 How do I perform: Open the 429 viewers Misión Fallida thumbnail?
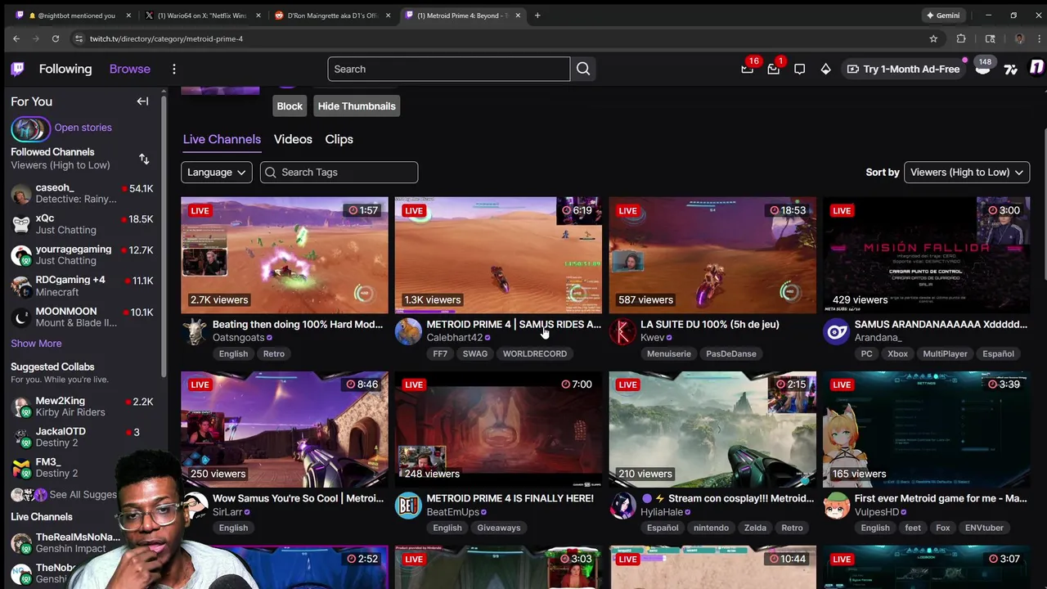coord(927,255)
